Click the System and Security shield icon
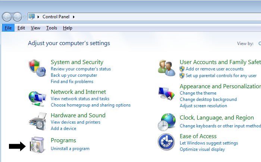The image size is (261, 162). (37, 68)
